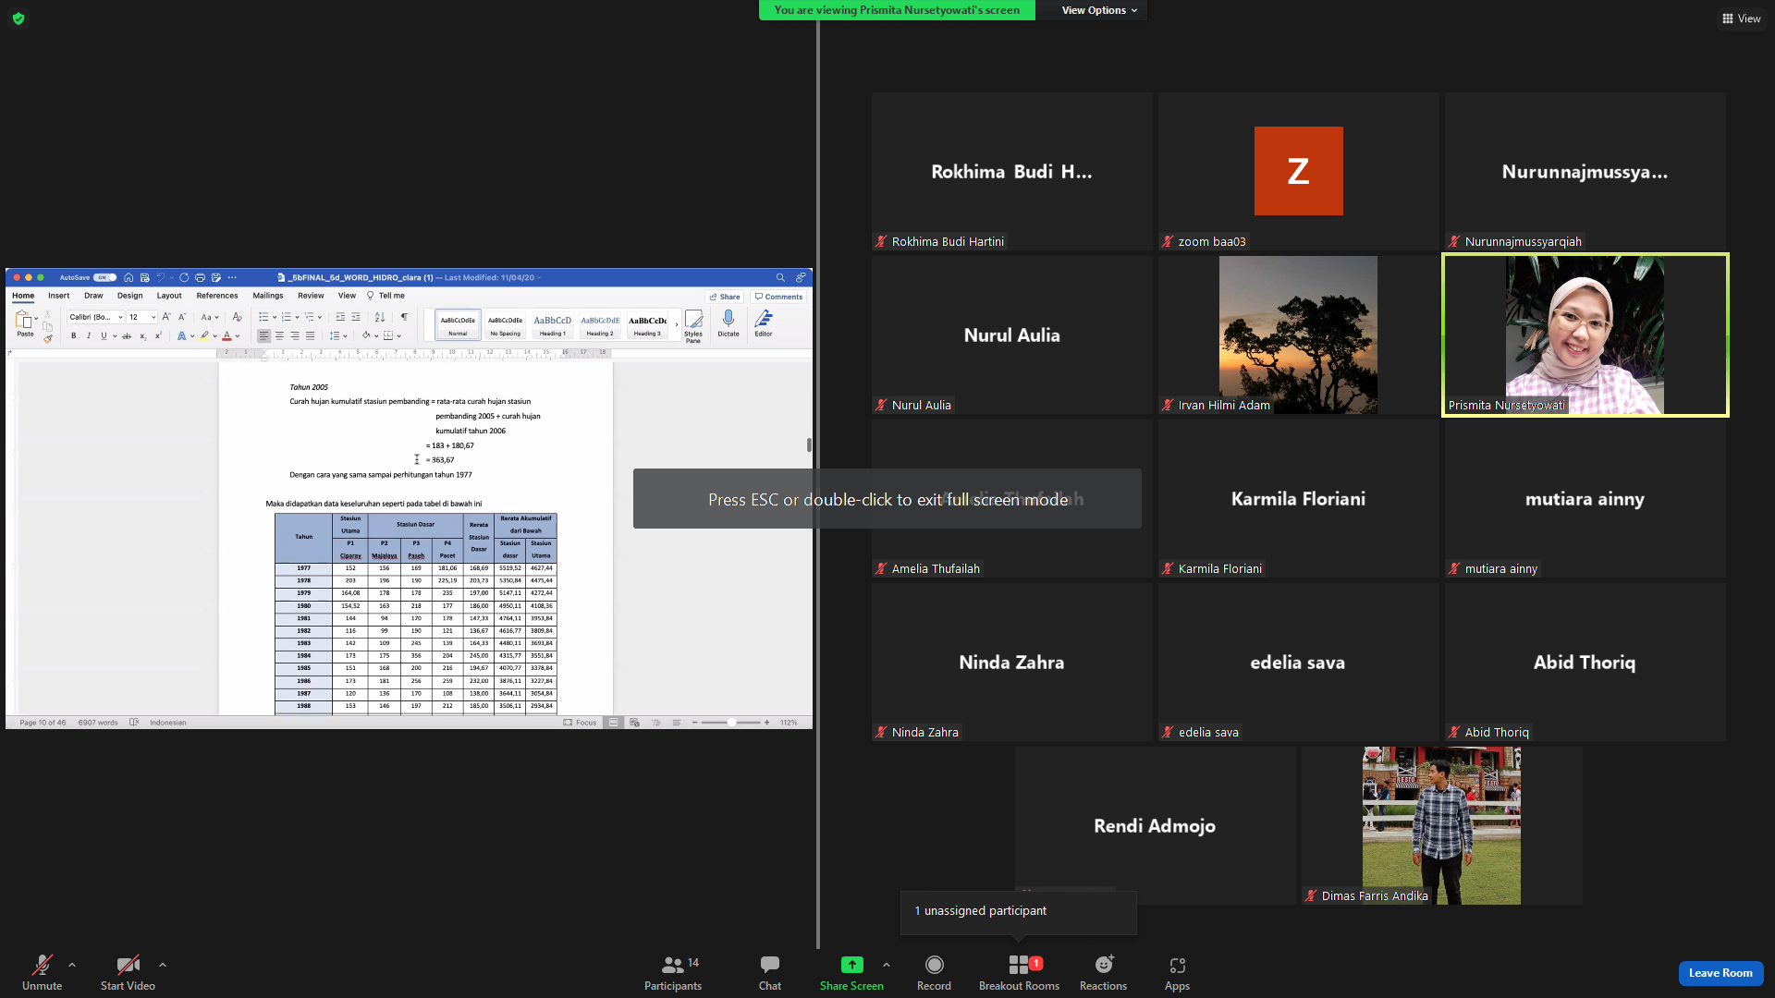Apply bold formatting in Word ribbon
This screenshot has width=1775, height=998.
click(74, 336)
